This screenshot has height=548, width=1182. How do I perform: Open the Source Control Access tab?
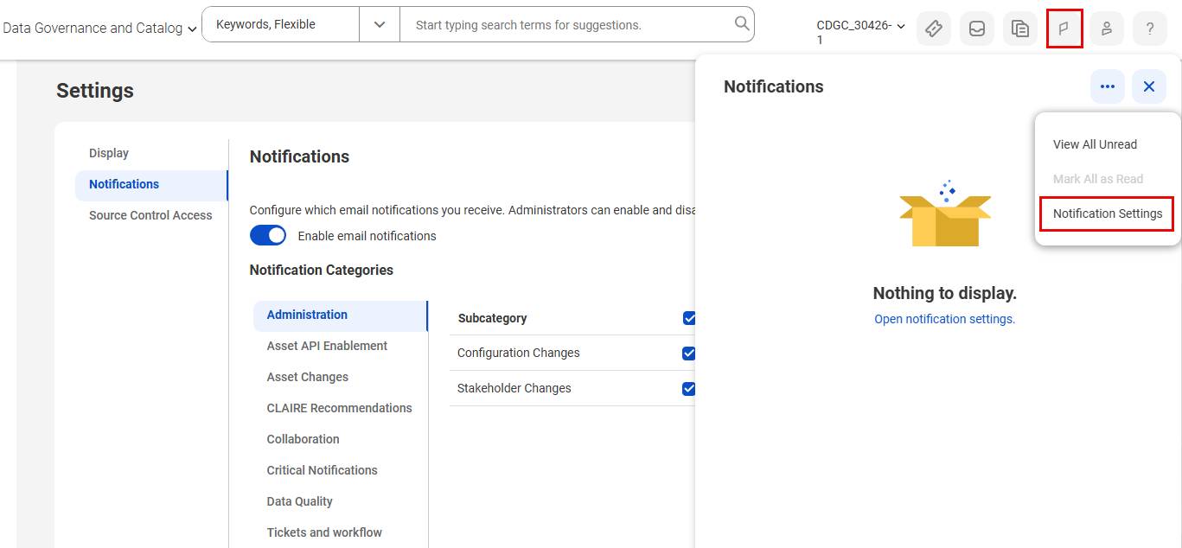151,215
